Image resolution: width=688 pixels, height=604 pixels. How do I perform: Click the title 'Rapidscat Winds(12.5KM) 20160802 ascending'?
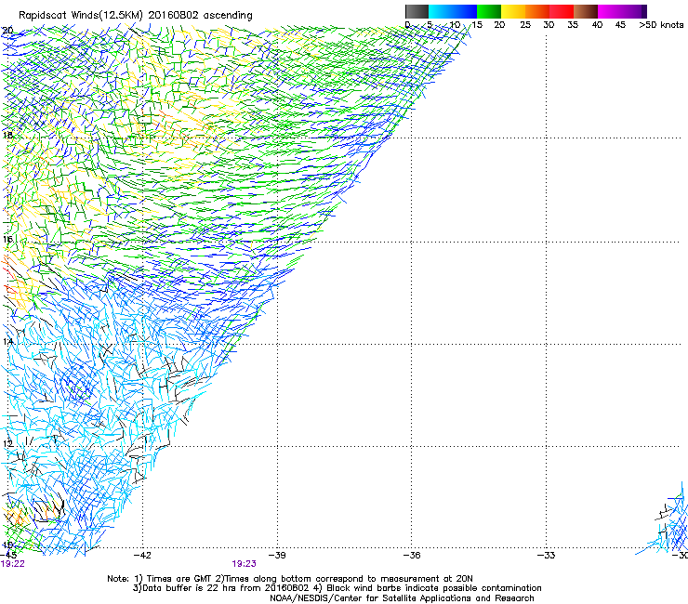coord(136,16)
